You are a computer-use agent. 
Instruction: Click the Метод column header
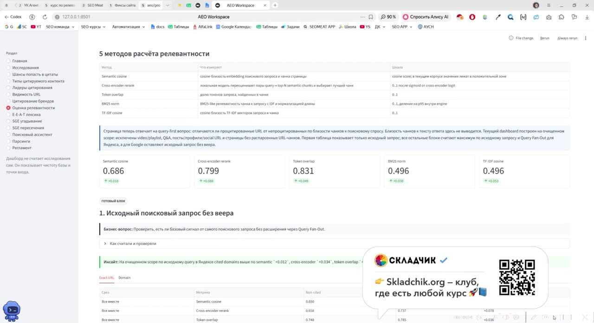coord(148,67)
